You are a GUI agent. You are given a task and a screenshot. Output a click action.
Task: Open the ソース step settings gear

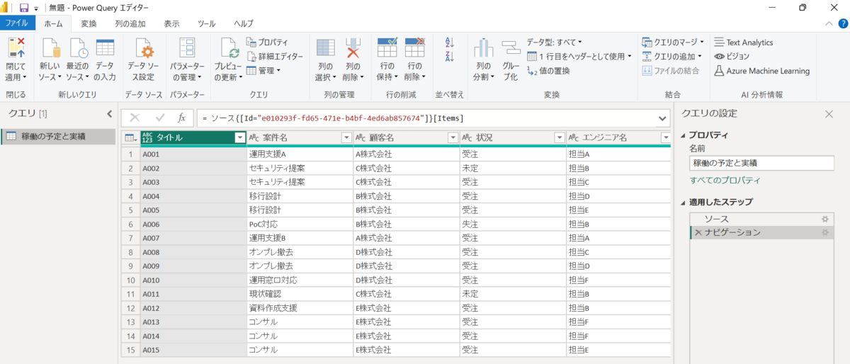click(824, 220)
